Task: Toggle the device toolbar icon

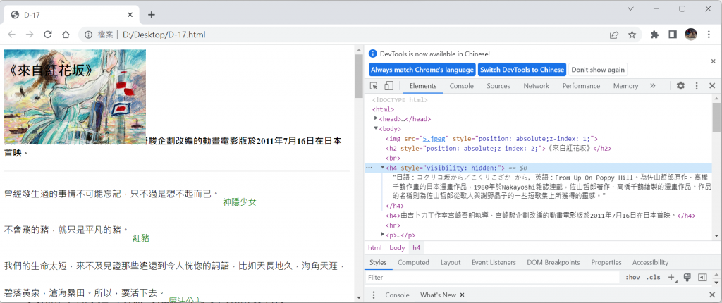Action: pos(388,86)
